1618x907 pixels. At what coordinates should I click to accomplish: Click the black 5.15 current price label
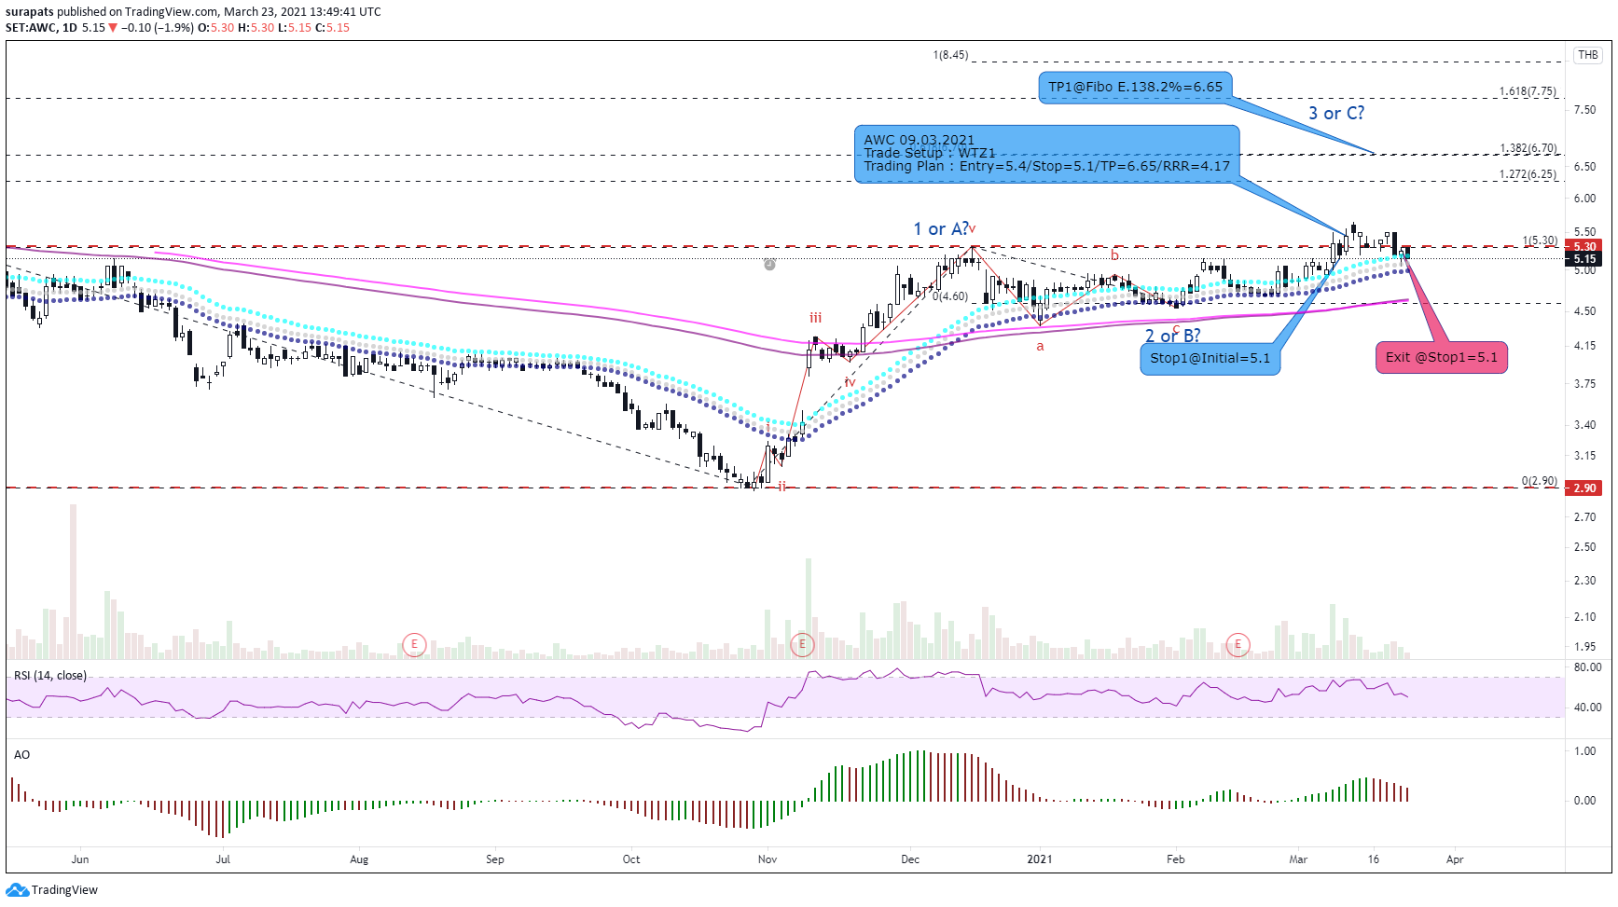1584,259
